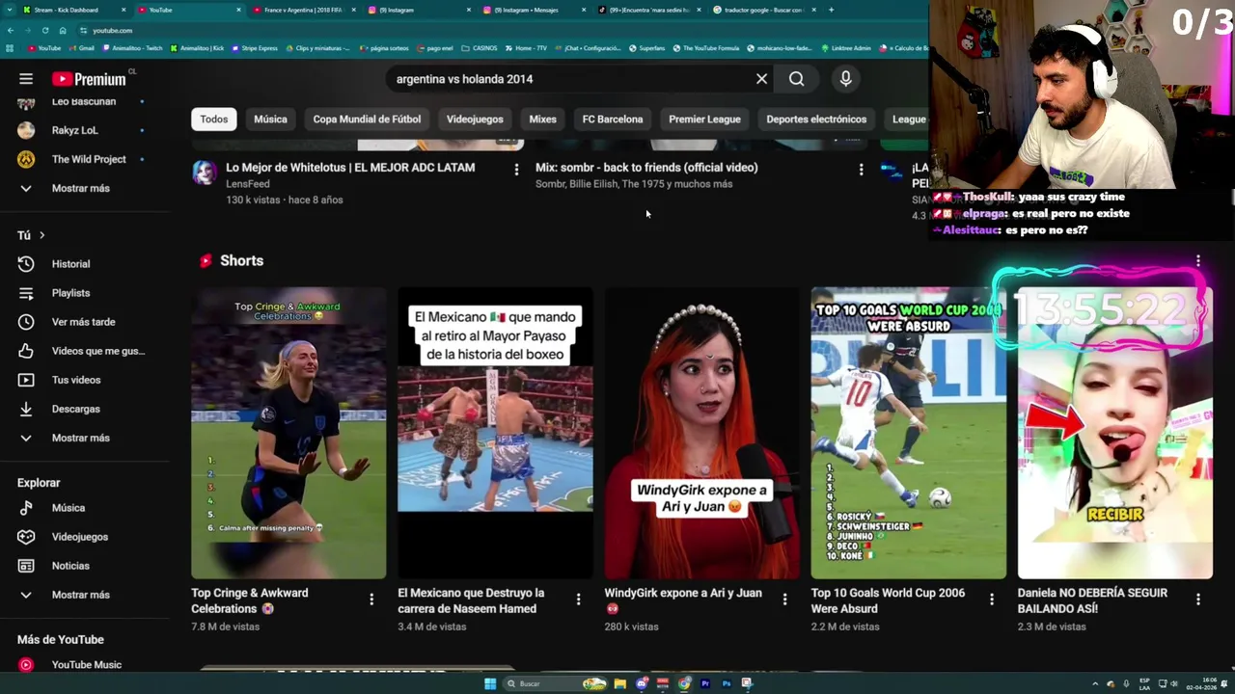Open File Explorer from taskbar

click(x=619, y=683)
